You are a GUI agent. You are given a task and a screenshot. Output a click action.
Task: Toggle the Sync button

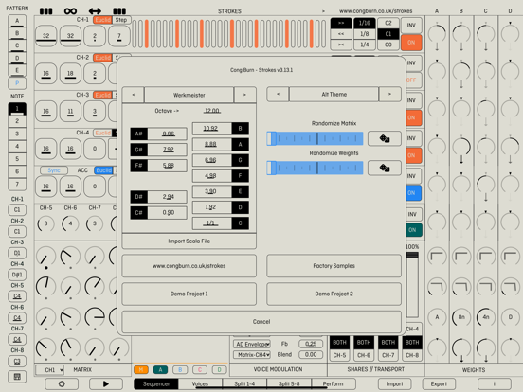(x=54, y=170)
